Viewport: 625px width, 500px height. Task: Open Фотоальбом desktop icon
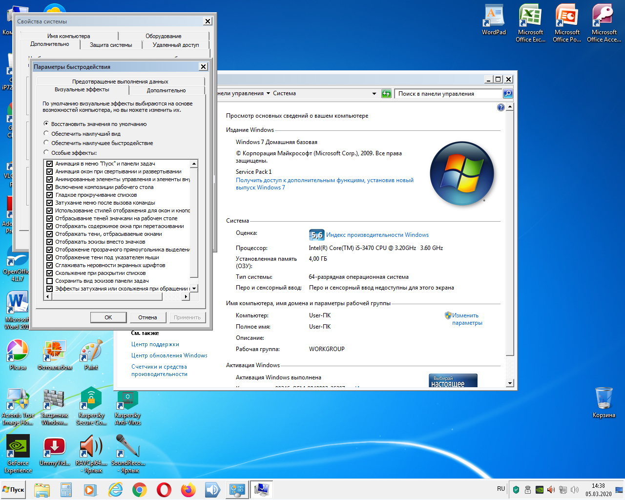pos(55,354)
